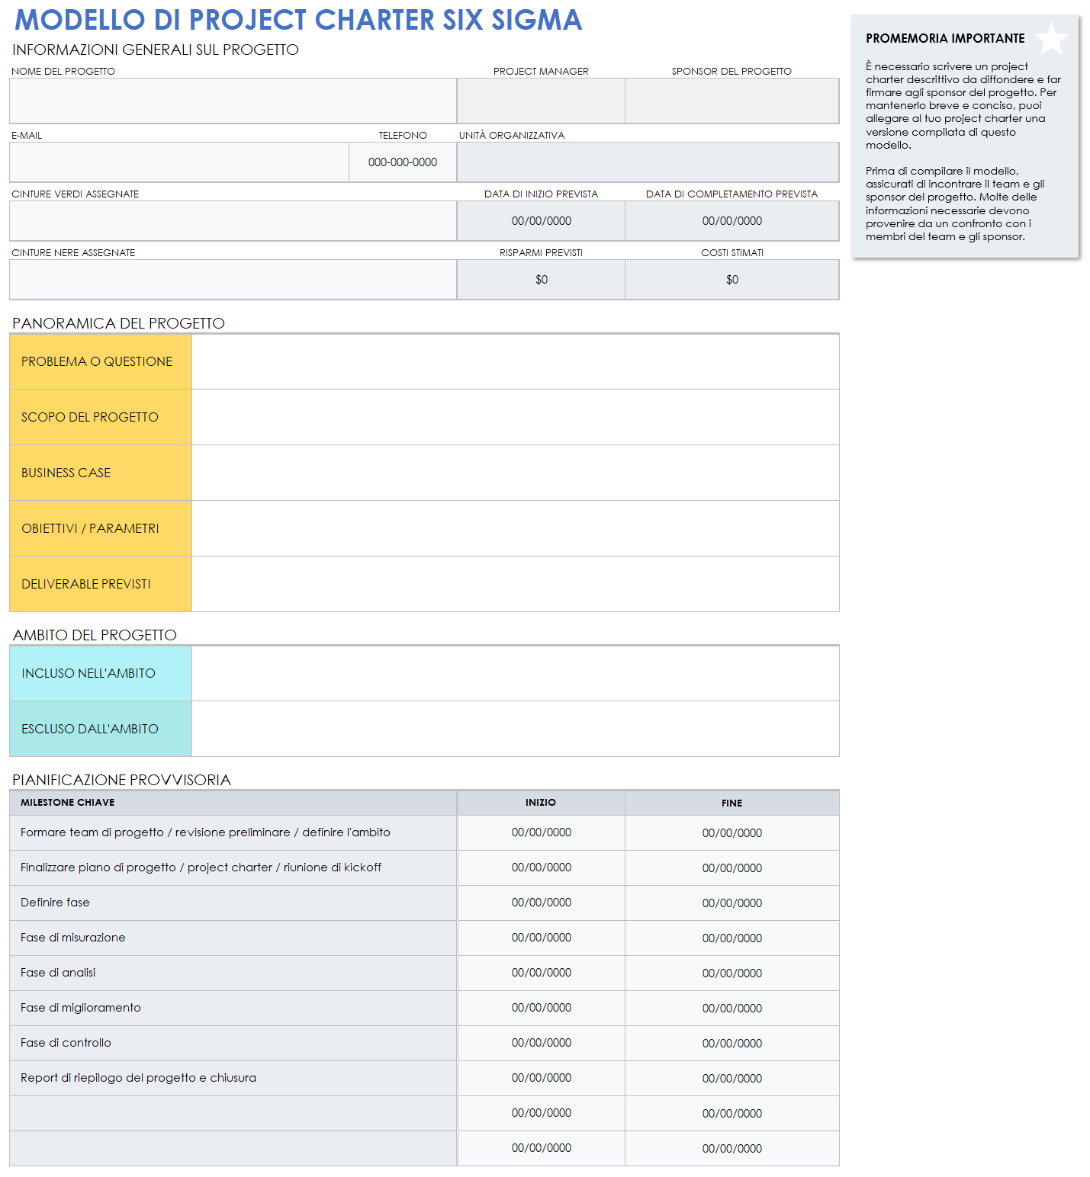
Task: Click the Panoramica del Progetto section heading
Action: tap(118, 323)
